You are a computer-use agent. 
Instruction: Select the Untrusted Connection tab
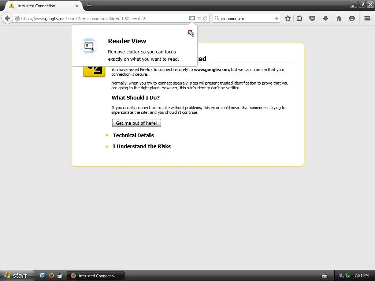(x=43, y=6)
